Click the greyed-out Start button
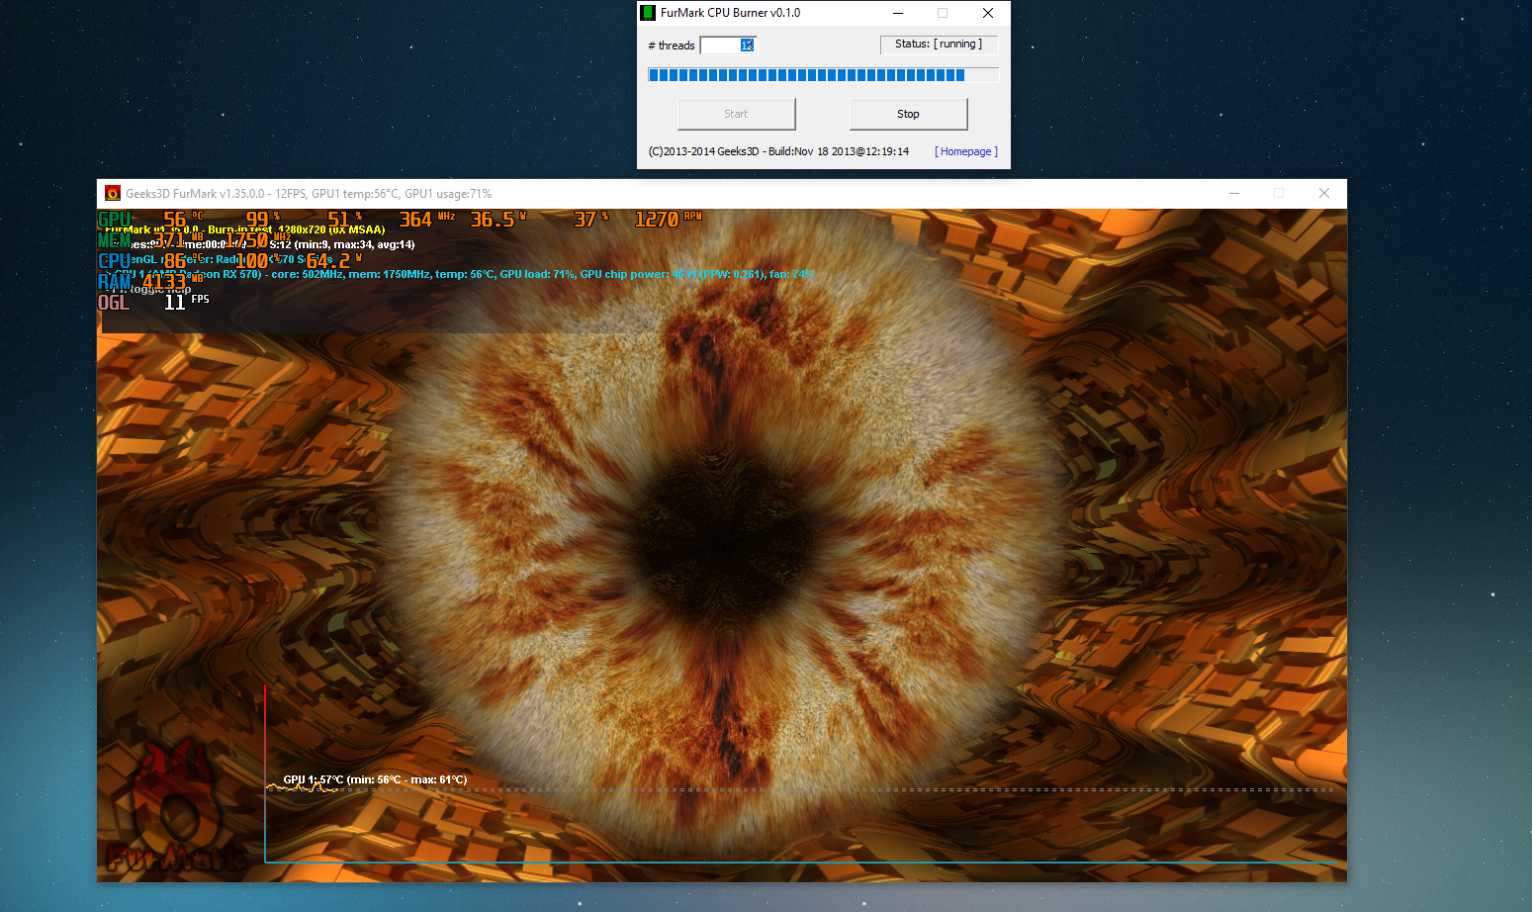This screenshot has width=1532, height=912. pyautogui.click(x=736, y=114)
